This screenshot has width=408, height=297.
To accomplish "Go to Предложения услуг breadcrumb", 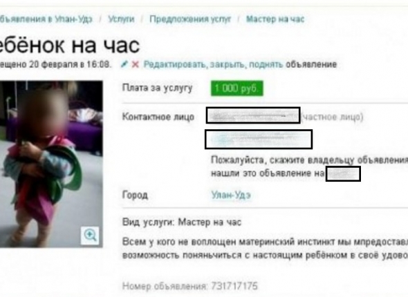I will [190, 19].
